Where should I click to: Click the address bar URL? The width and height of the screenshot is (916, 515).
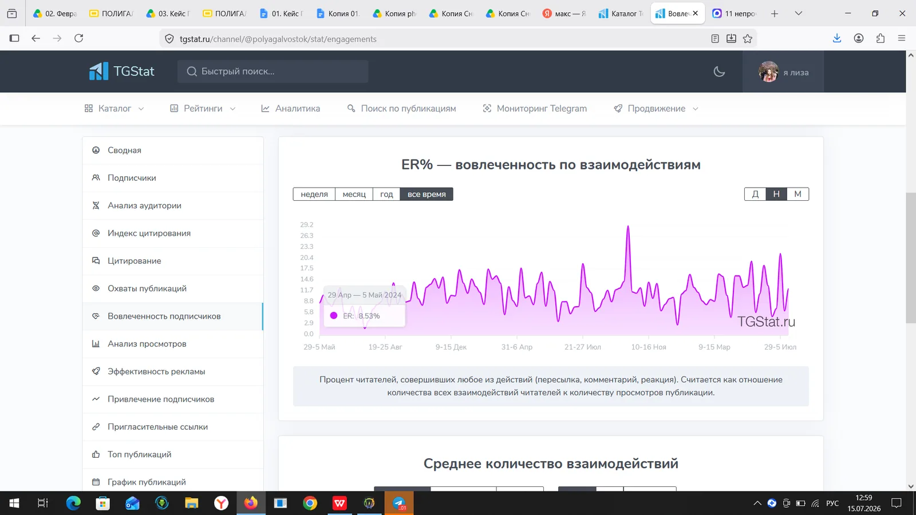click(278, 39)
